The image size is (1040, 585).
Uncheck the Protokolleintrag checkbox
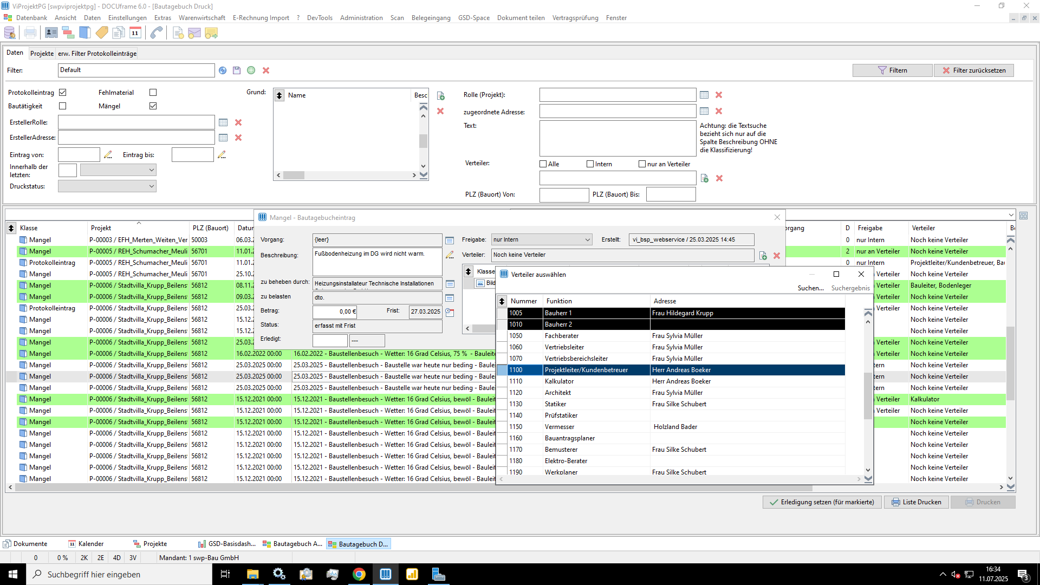click(x=63, y=93)
